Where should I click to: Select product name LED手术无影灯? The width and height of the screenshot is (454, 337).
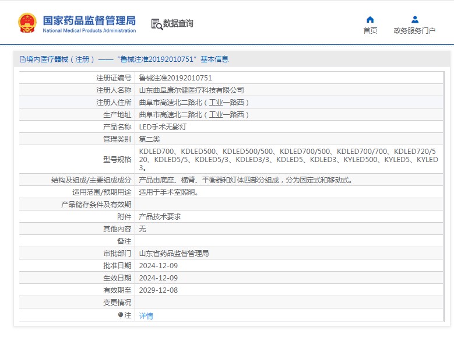[x=163, y=127]
